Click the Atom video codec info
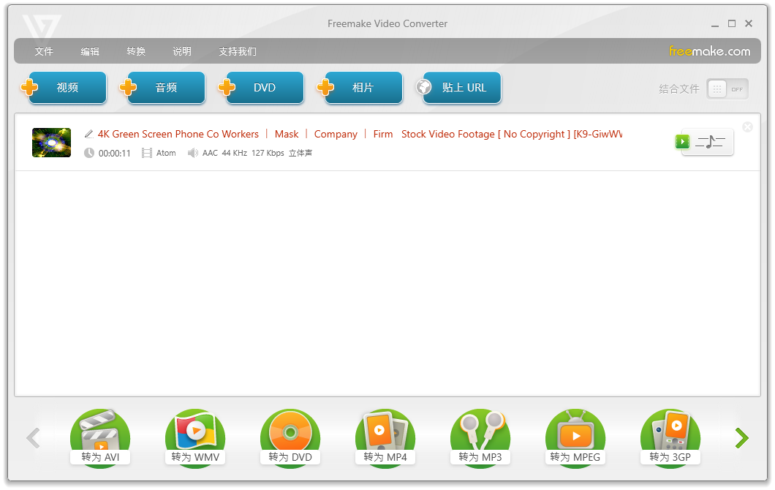This screenshot has width=775, height=490. click(166, 154)
